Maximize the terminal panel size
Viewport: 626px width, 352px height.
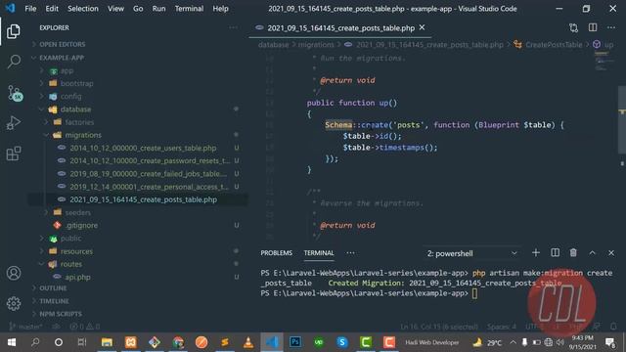coord(592,252)
